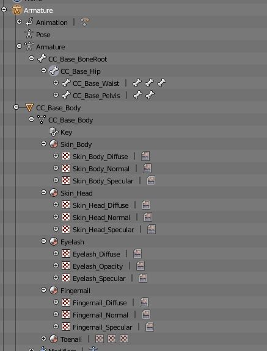The height and width of the screenshot is (351, 267).
Task: Collapse the CC_Base_Body mesh data
Action: pyautogui.click(x=32, y=119)
